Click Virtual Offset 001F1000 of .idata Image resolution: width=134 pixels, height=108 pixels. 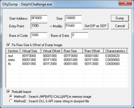[50, 60]
